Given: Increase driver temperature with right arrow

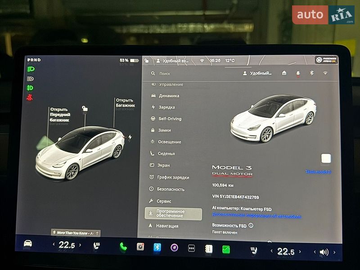Looking at the screenshot, I should 80,245.
